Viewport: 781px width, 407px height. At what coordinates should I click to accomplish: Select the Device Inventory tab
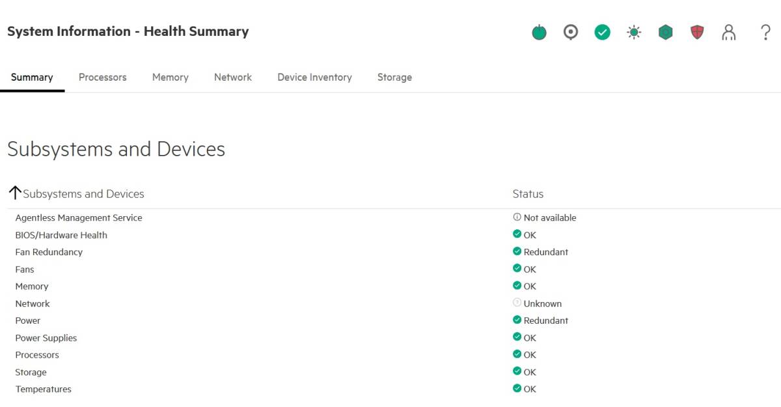(314, 77)
